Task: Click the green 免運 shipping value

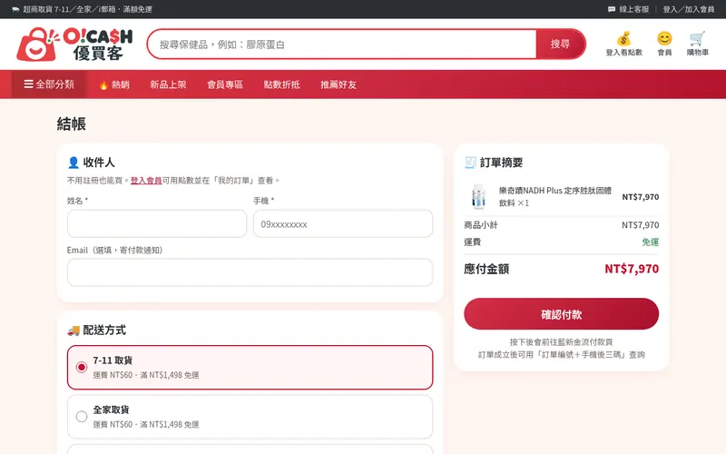Action: coord(650,242)
